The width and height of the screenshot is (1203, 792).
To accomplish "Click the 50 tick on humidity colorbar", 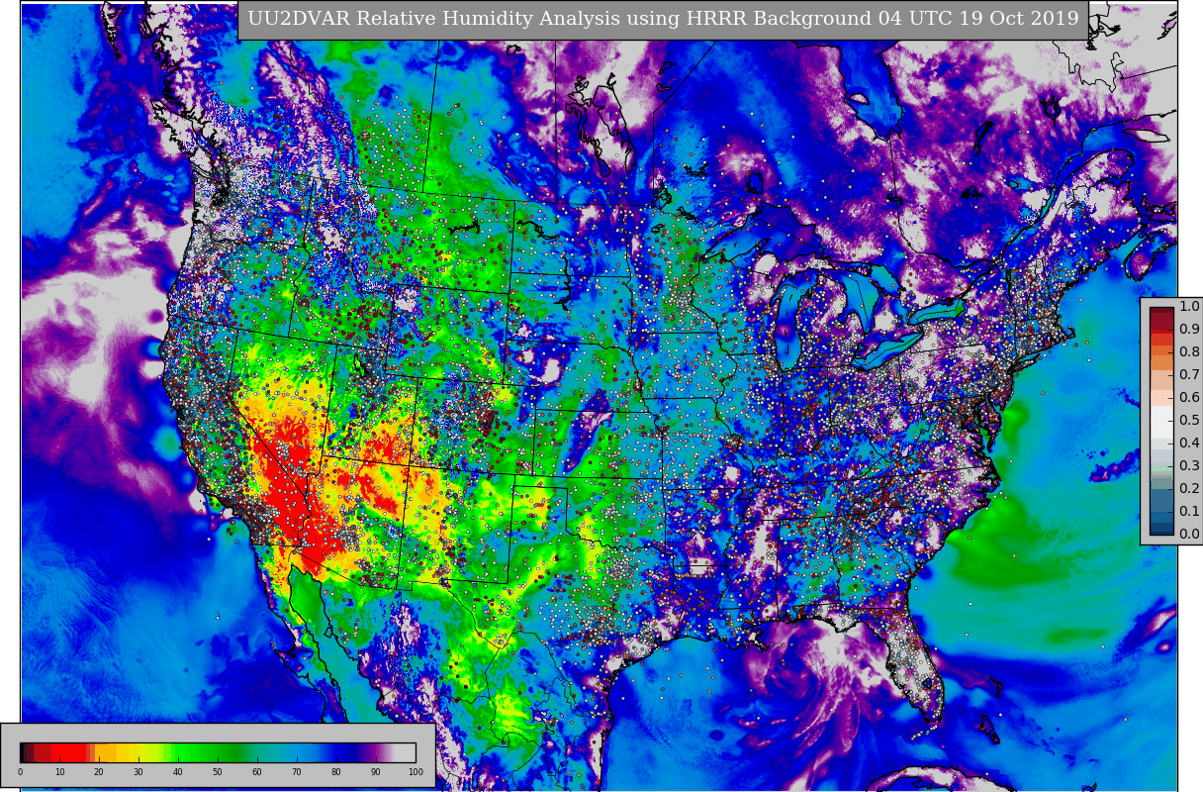I will pyautogui.click(x=218, y=772).
